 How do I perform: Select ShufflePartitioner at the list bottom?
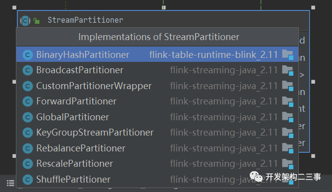click(157, 179)
